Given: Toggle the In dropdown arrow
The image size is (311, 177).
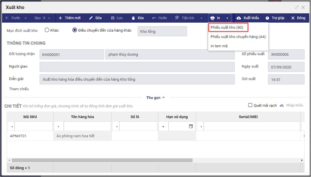Looking at the screenshot, I should click(x=227, y=18).
